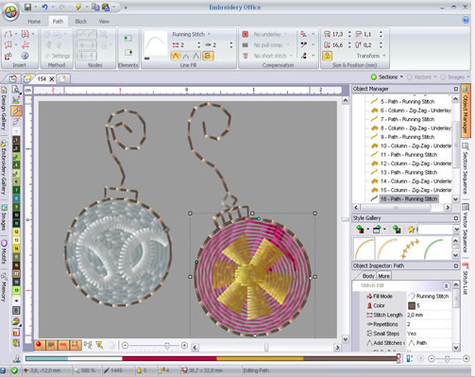Viewport: 475px width, 377px height.
Task: Click the lock proportions icon in Size & Position
Action: coord(328,56)
